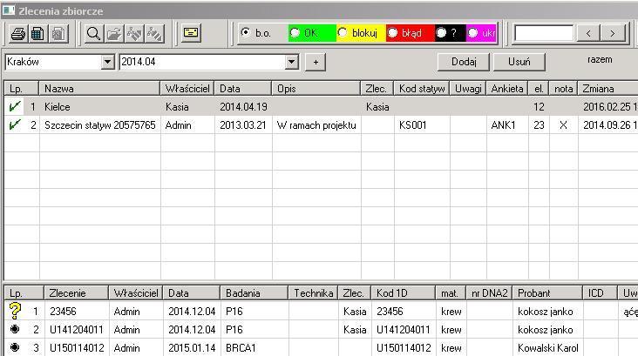Click the top table Właściciel column header
The width and height of the screenshot is (638, 356).
pos(187,88)
